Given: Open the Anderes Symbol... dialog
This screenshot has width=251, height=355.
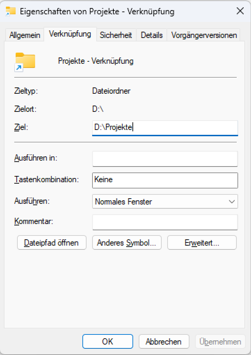Looking at the screenshot, I should 127,243.
